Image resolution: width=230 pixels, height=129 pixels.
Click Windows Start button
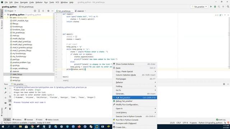3,126
